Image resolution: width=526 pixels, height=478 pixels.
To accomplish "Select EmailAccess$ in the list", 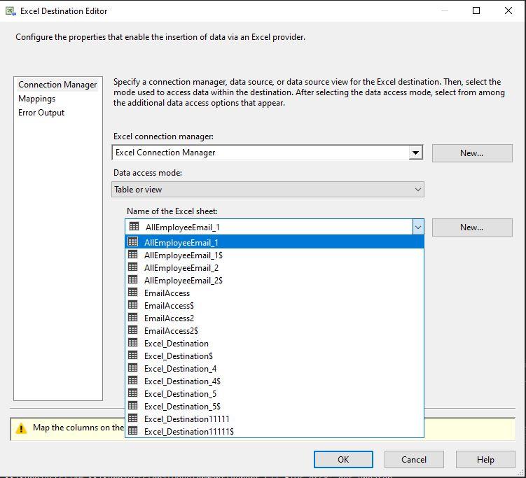I will pos(275,305).
